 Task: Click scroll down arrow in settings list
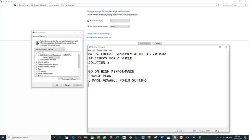click(x=79, y=75)
